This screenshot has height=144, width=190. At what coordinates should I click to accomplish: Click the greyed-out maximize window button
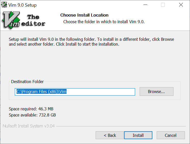pos(163,5)
